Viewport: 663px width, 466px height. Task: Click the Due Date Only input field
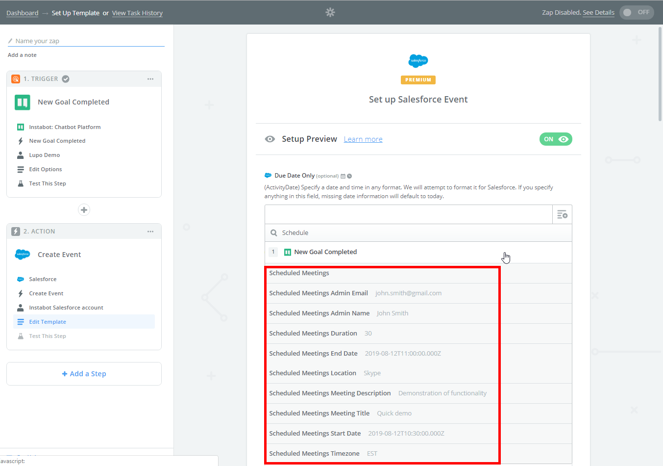[x=409, y=214]
